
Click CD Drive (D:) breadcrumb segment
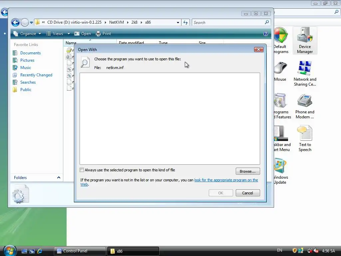[74, 22]
